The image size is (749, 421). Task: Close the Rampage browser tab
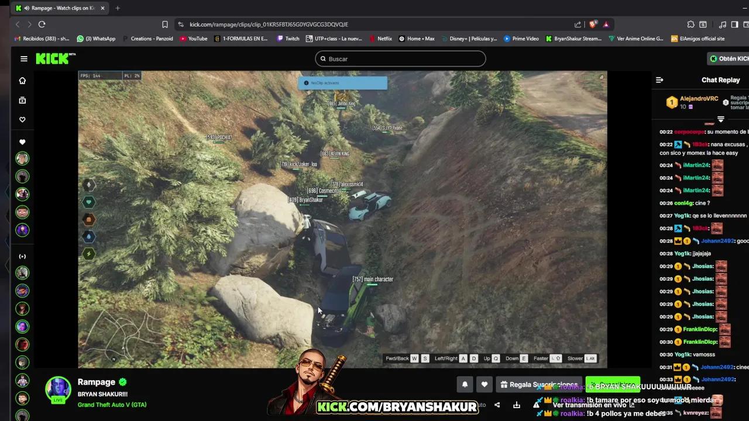pos(102,8)
